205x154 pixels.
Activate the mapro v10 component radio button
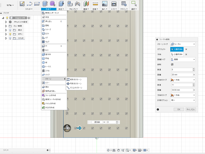29,18
